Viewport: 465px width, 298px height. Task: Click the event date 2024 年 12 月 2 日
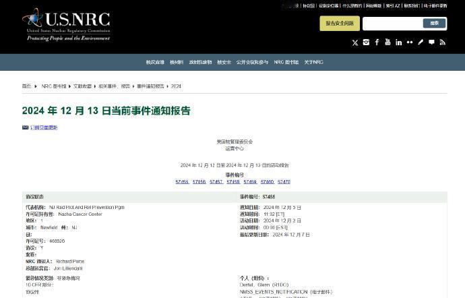tap(282, 221)
